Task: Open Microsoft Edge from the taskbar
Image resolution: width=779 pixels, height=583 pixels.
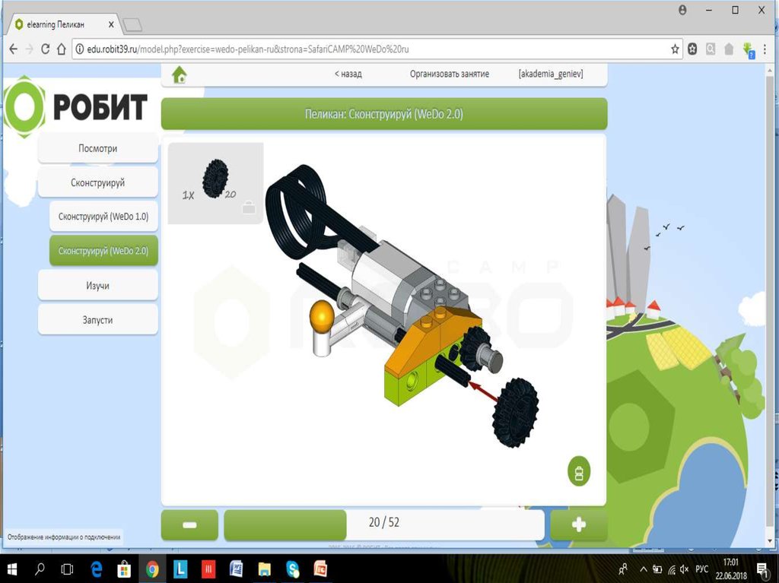Action: (x=97, y=569)
